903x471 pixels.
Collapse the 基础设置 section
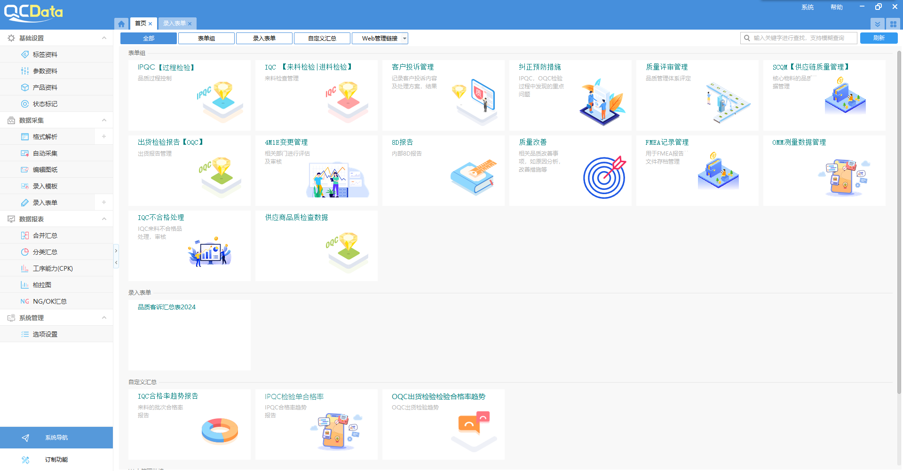pos(104,38)
